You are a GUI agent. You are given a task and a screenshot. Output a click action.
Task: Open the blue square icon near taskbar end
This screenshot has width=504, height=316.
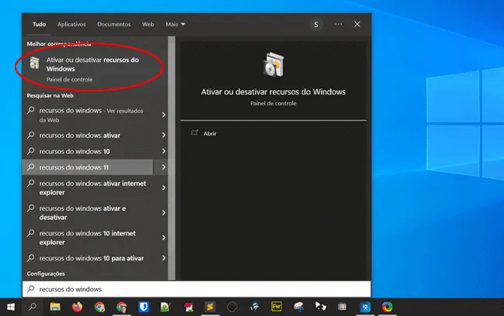tap(365, 307)
